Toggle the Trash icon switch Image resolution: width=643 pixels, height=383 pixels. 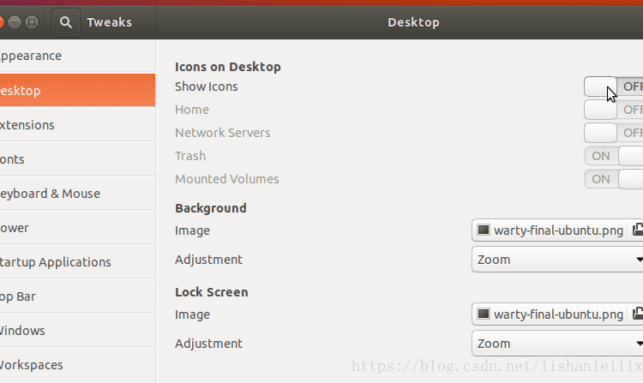pyautogui.click(x=614, y=156)
